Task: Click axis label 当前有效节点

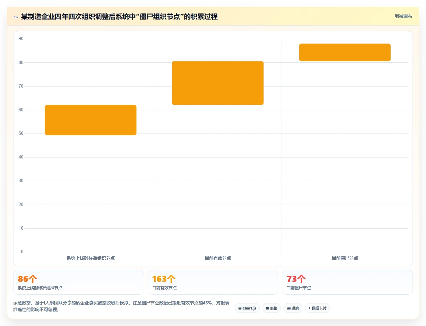Action: (218, 258)
